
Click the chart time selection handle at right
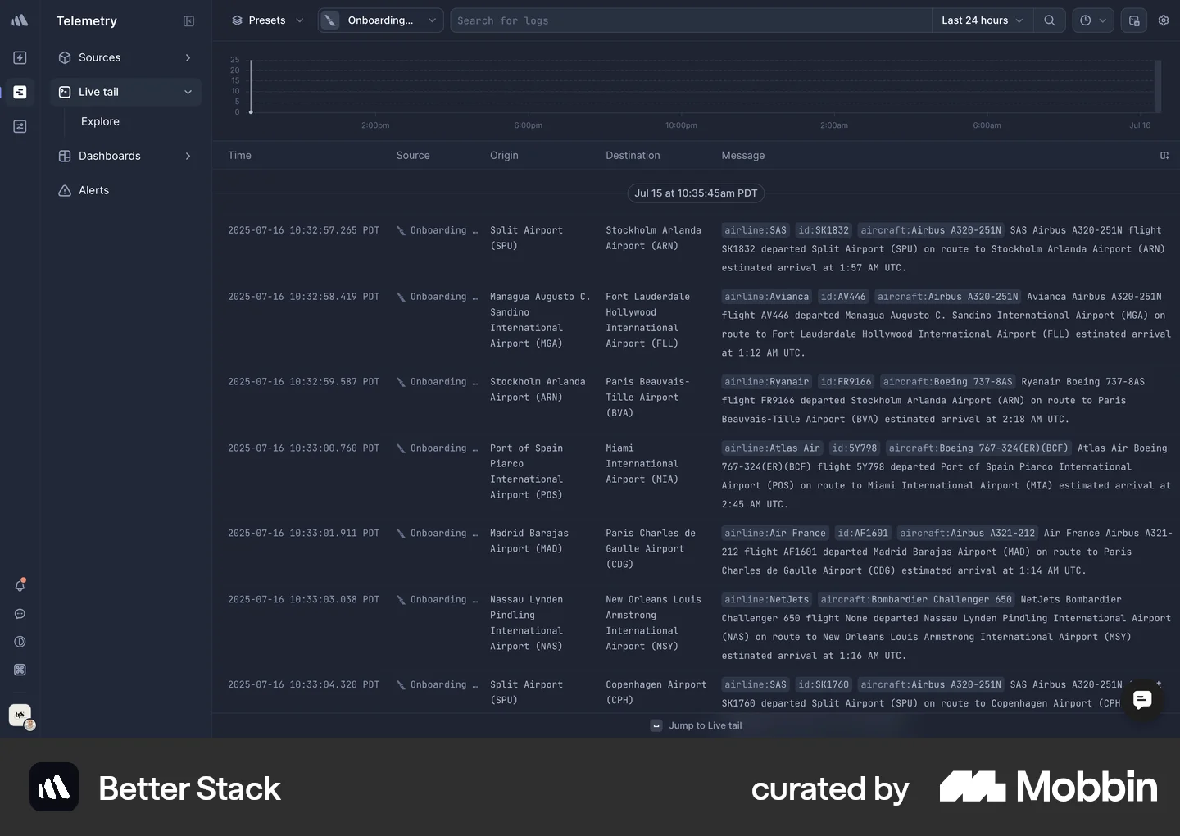tap(1158, 86)
